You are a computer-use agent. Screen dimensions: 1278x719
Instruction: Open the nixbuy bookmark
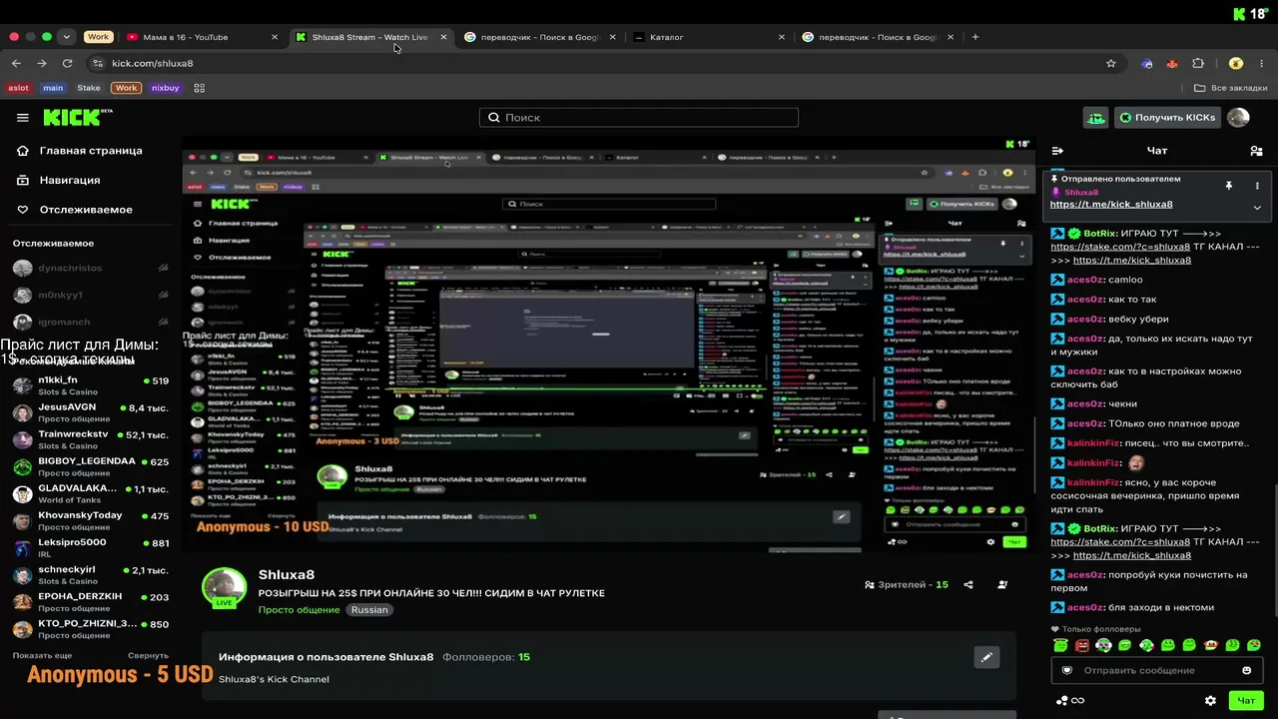166,88
